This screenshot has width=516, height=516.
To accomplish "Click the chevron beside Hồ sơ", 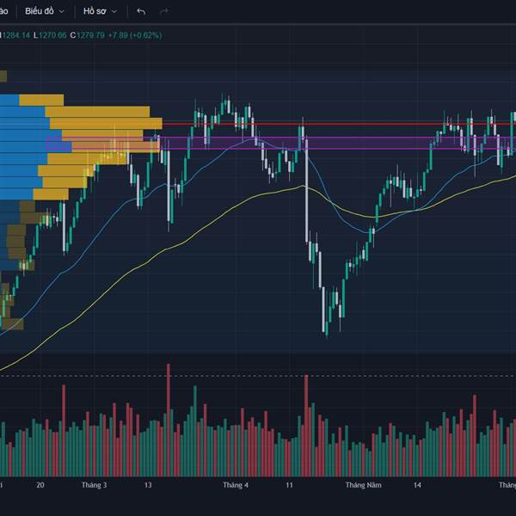I will [x=114, y=12].
